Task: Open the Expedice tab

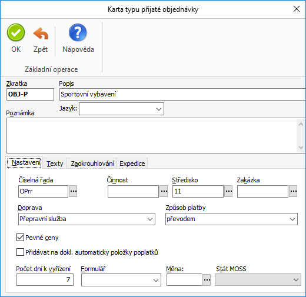Action: pos(132,163)
